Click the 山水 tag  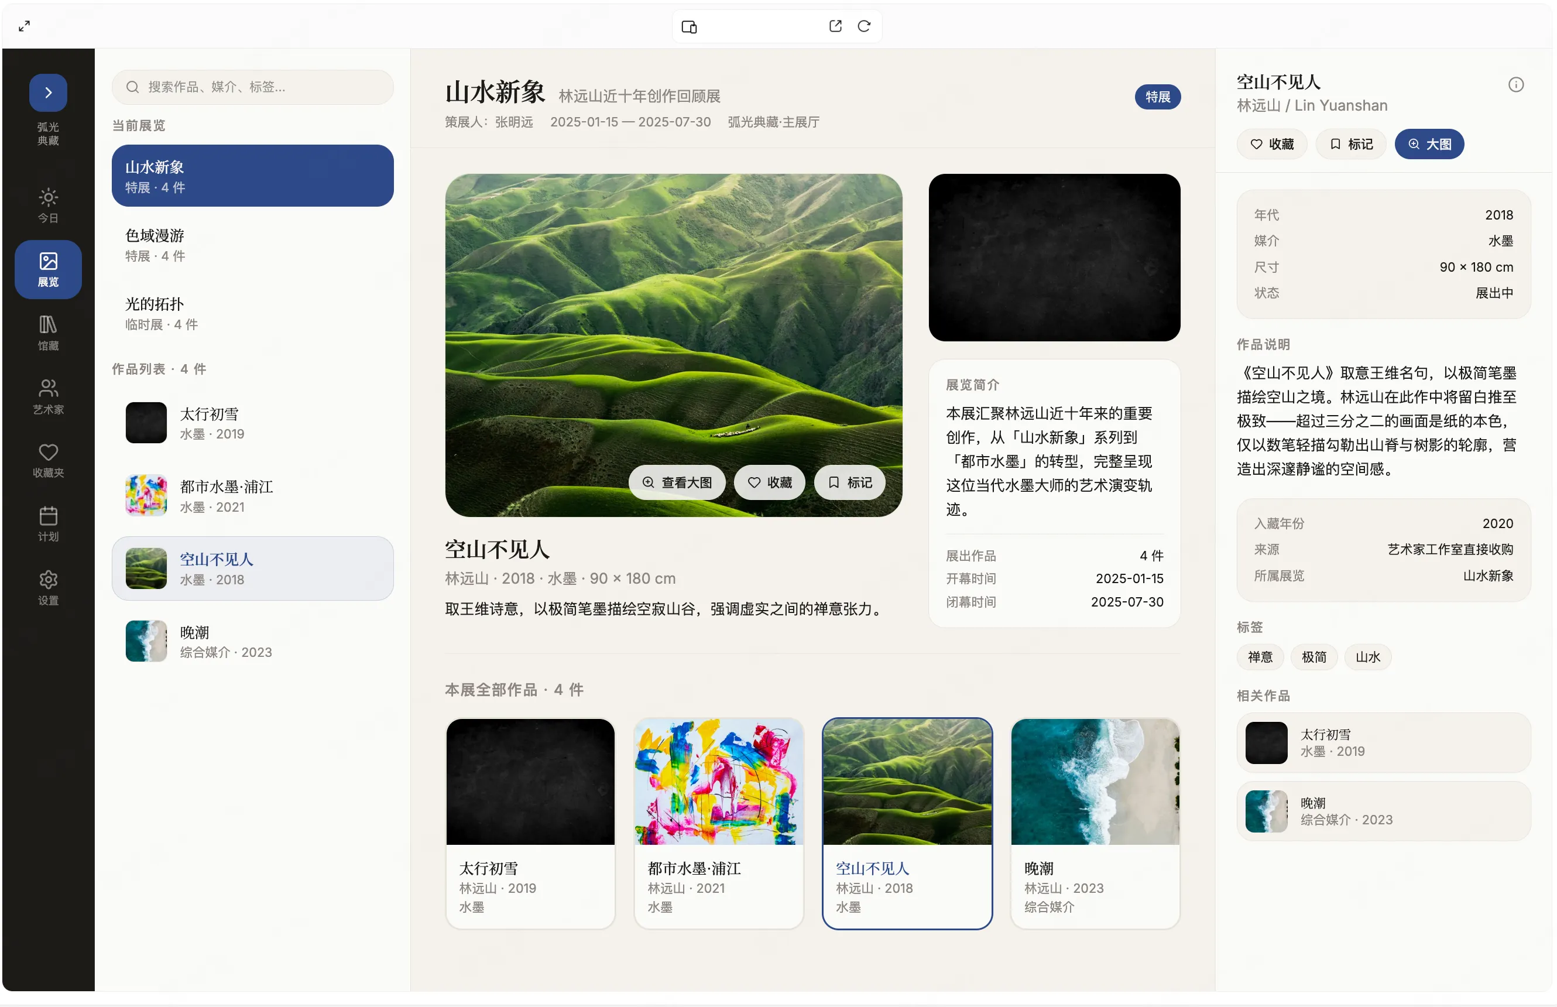coord(1367,657)
